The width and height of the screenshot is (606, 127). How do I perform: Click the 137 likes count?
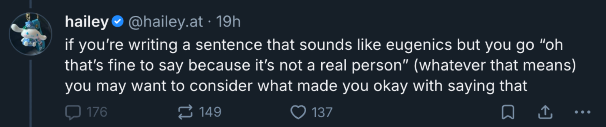[322, 113]
